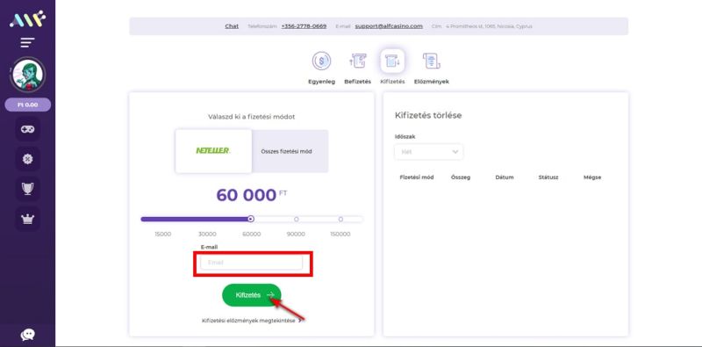Viewport: 702px width, 347px height.
Task: Switch to the Befizetés tab
Action: tap(357, 69)
